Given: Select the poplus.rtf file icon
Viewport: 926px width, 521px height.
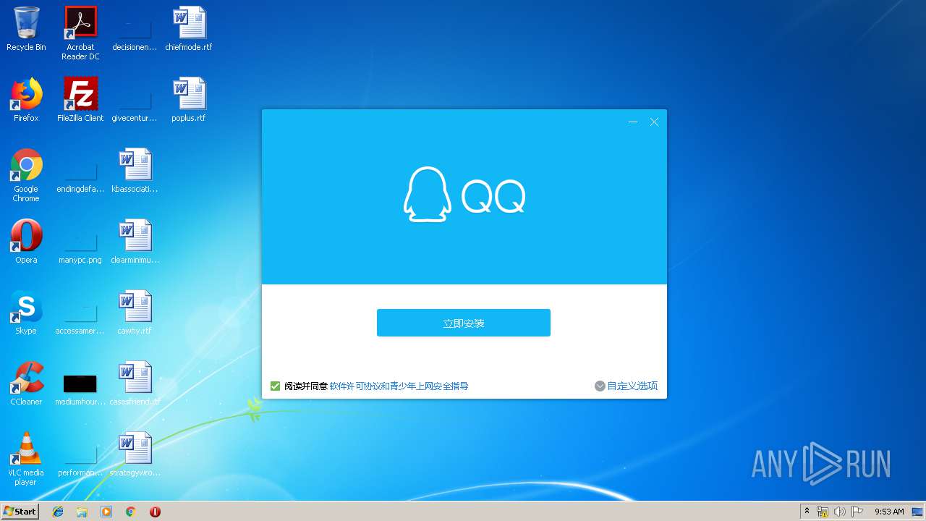Looking at the screenshot, I should tap(189, 100).
